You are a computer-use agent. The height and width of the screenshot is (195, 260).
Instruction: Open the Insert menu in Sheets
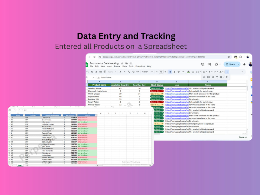click(109, 66)
